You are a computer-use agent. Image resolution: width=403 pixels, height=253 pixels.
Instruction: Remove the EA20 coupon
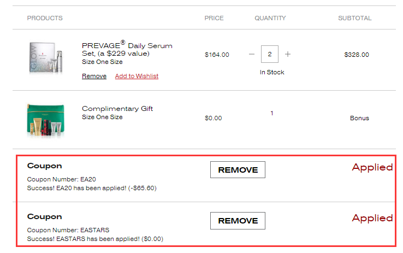pyautogui.click(x=238, y=170)
